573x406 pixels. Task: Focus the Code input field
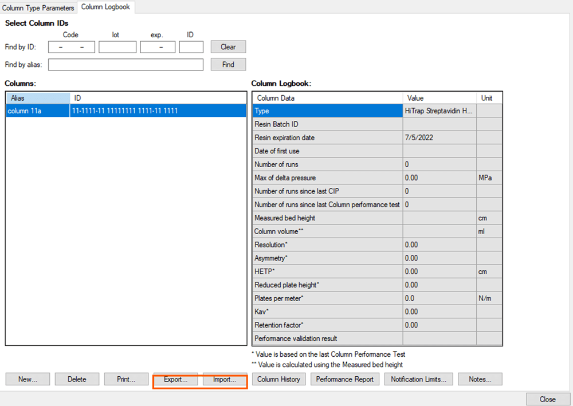[71, 47]
